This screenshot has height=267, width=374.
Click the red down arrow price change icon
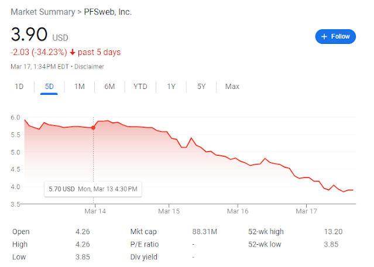click(x=73, y=52)
